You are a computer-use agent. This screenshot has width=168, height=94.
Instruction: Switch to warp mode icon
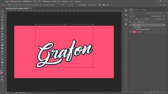[x=100, y=5]
